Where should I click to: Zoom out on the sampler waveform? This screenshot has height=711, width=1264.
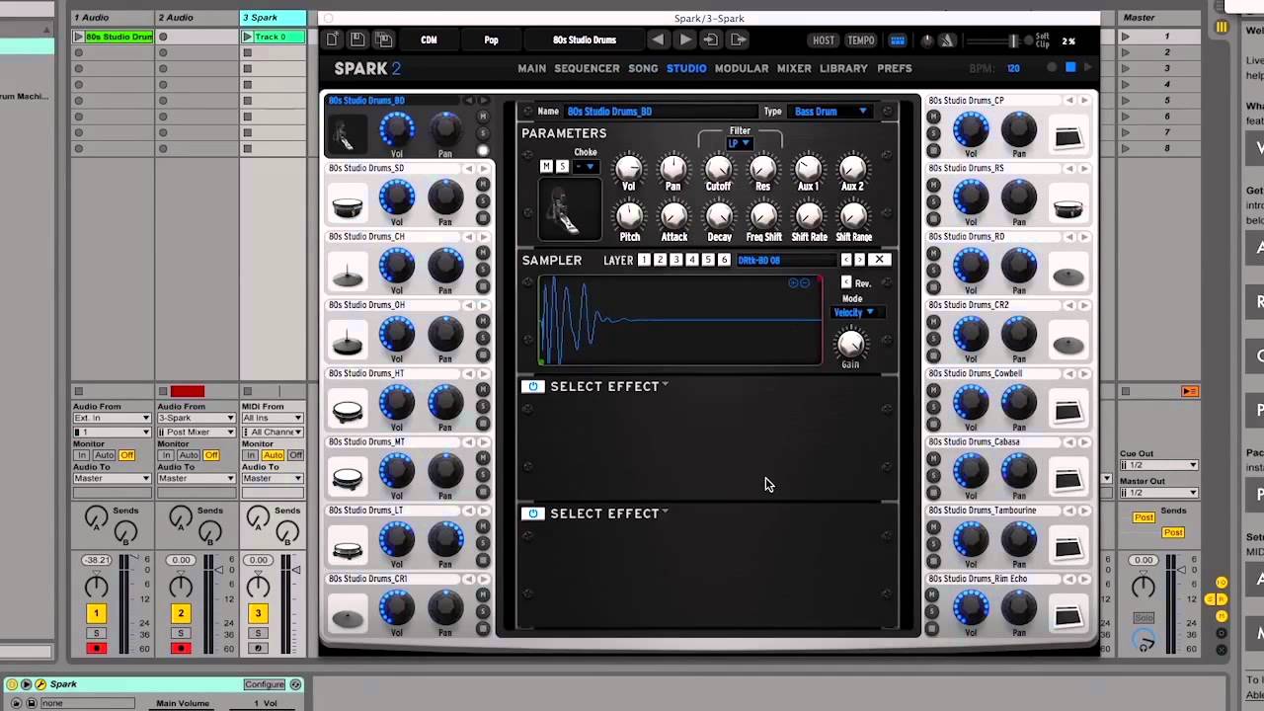[805, 283]
